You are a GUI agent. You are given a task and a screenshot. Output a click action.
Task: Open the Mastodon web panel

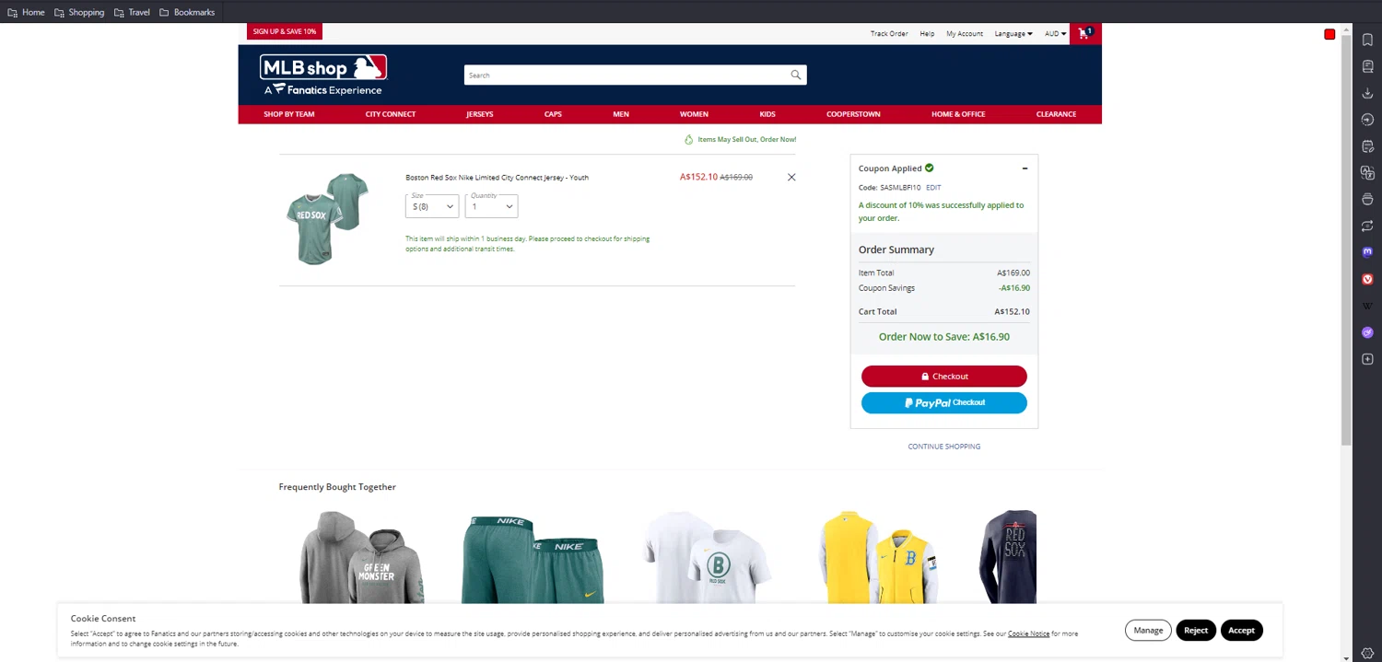1367,252
